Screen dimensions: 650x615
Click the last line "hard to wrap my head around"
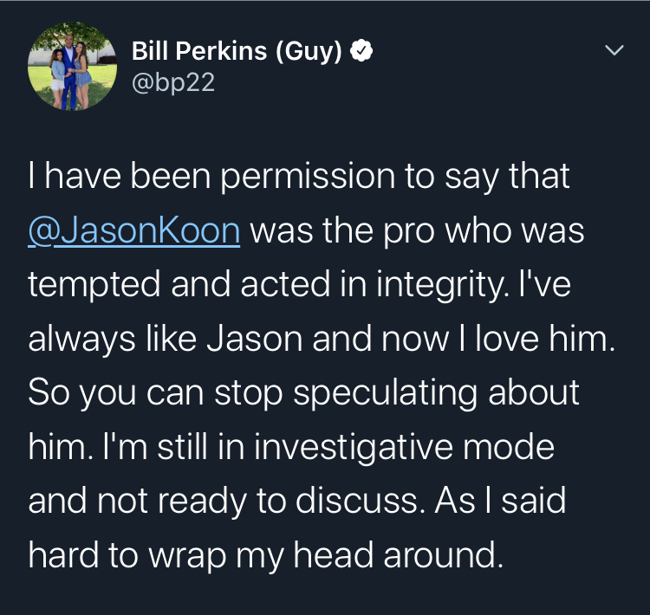click(265, 554)
